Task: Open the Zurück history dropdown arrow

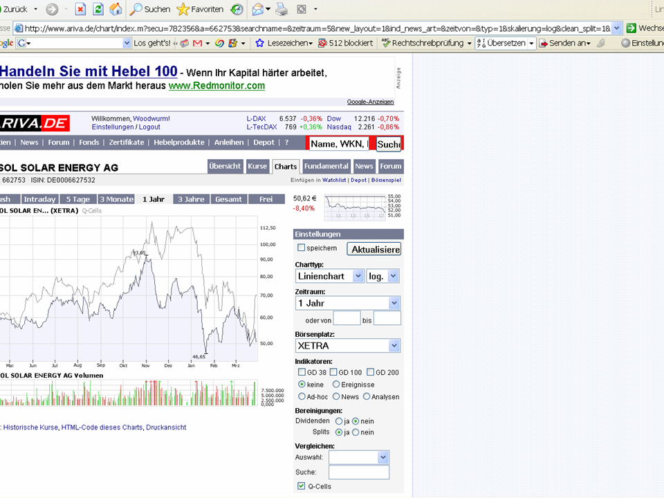Action: (35, 9)
